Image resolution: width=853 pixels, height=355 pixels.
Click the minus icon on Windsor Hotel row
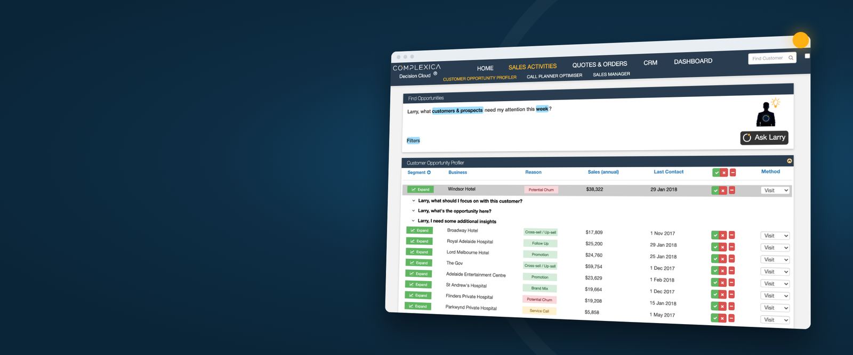[732, 190]
